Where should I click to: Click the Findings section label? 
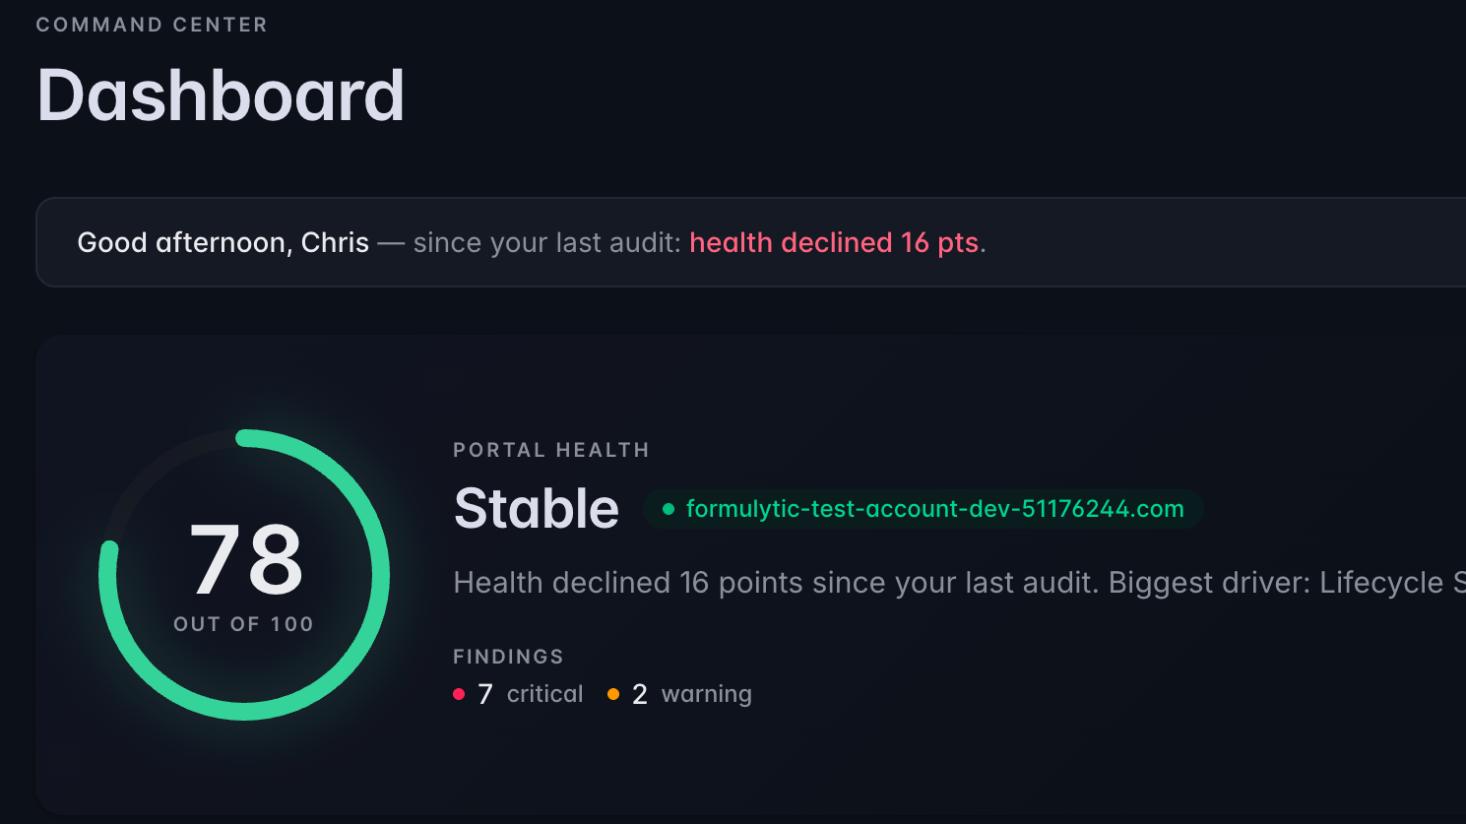[508, 657]
